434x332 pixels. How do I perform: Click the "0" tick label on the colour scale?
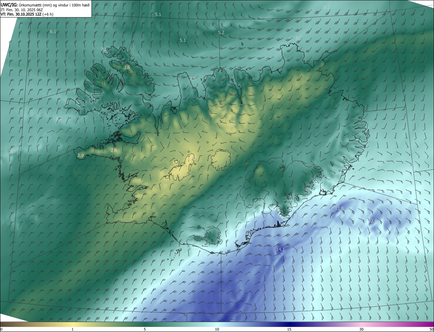tap(1, 329)
